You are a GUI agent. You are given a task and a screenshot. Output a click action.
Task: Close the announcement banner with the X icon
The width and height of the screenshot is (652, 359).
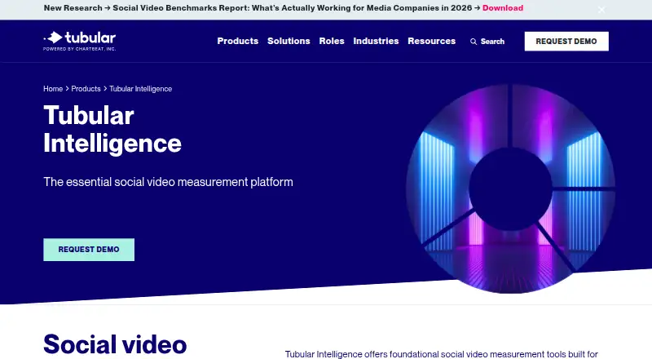pyautogui.click(x=601, y=10)
